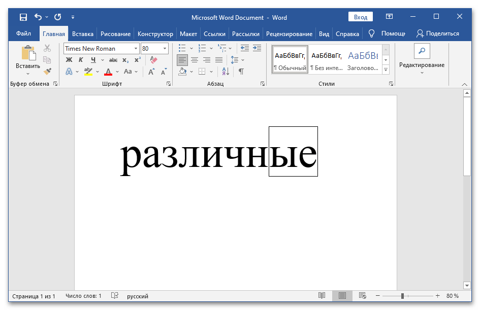Toggle italic К formatting

coord(81,60)
